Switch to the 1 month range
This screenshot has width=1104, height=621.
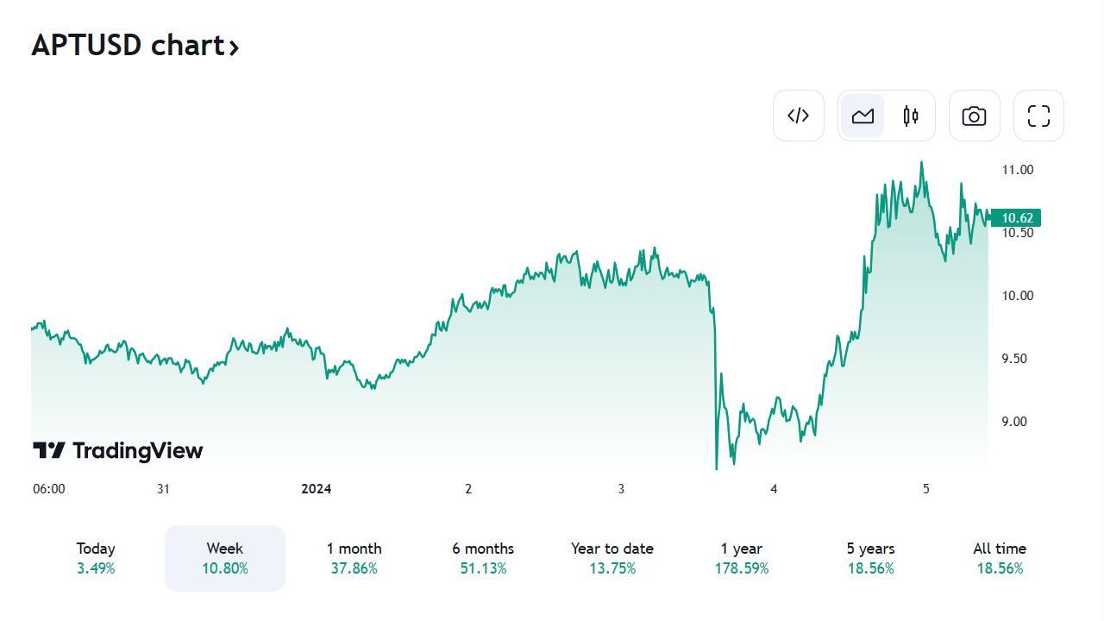click(354, 558)
